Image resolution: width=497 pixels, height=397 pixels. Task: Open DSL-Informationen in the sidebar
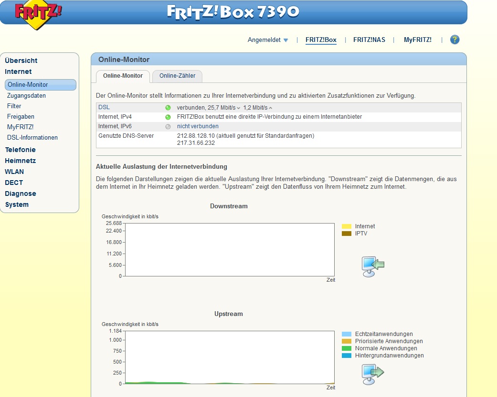tap(32, 138)
